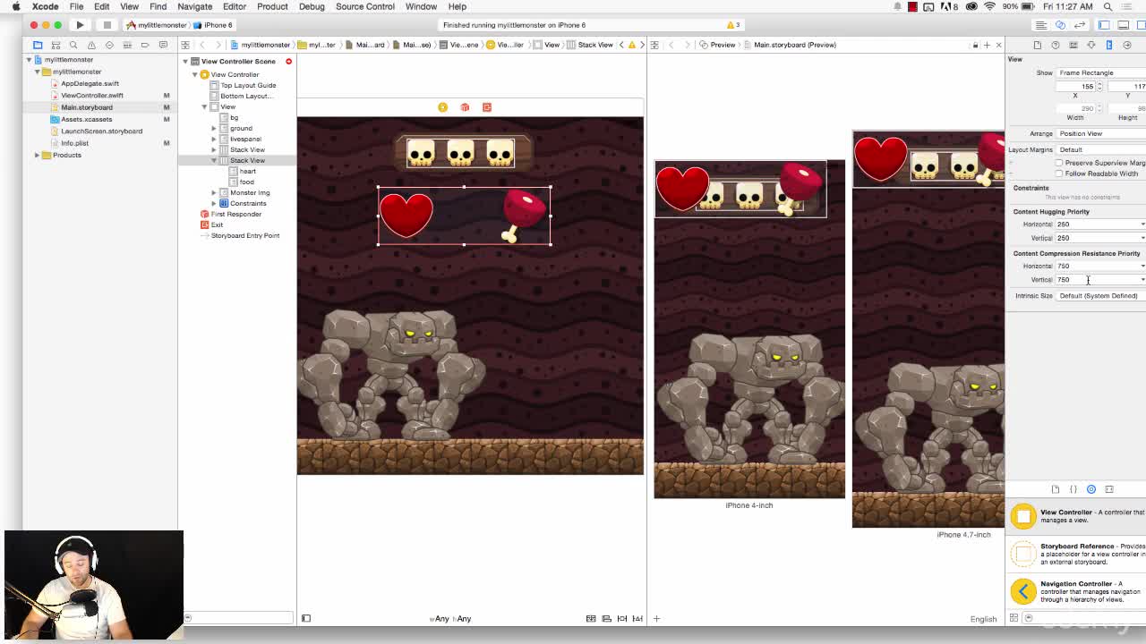This screenshot has height=644, width=1146.
Task: Open the Product menu
Action: (x=272, y=6)
